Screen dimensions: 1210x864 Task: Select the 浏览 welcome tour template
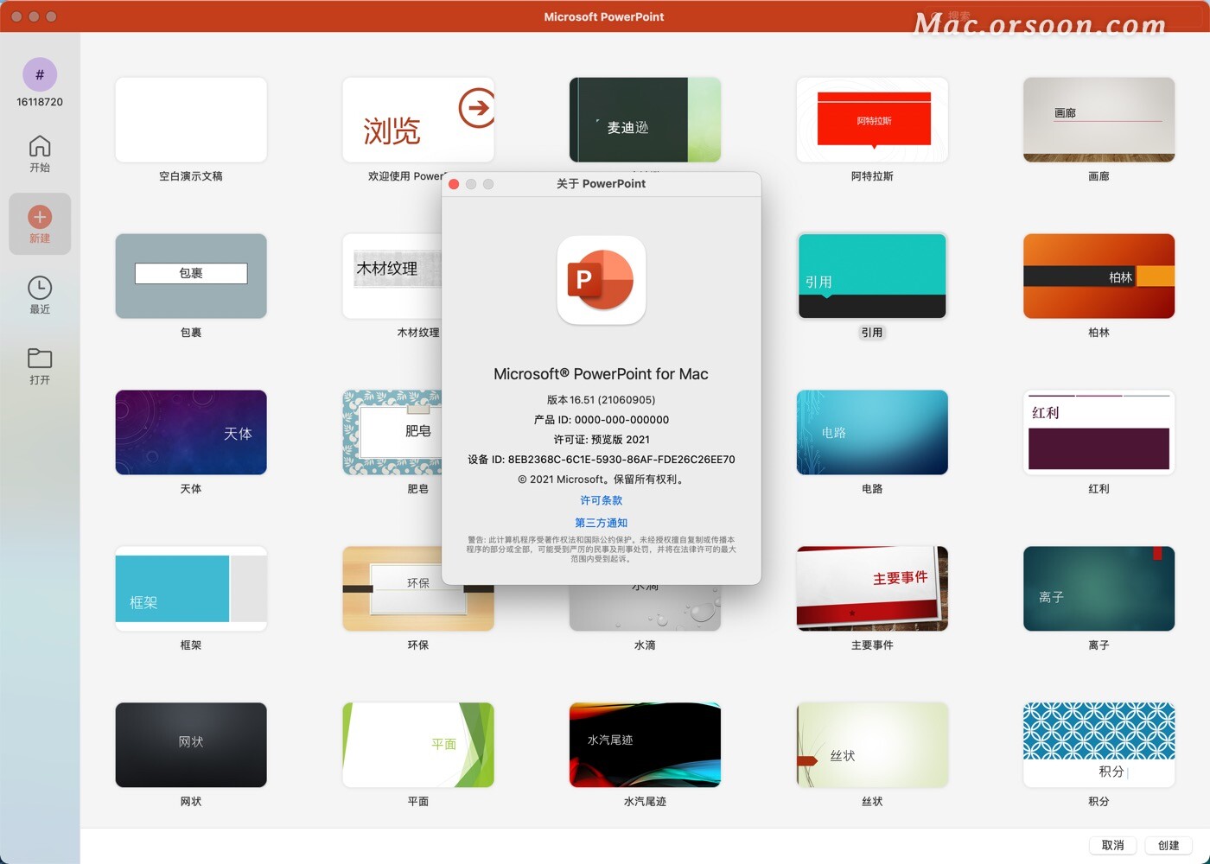(x=418, y=119)
